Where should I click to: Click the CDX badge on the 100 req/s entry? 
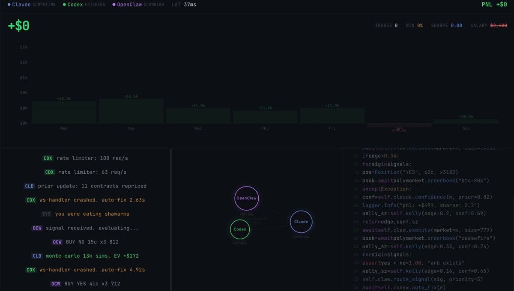click(x=48, y=158)
